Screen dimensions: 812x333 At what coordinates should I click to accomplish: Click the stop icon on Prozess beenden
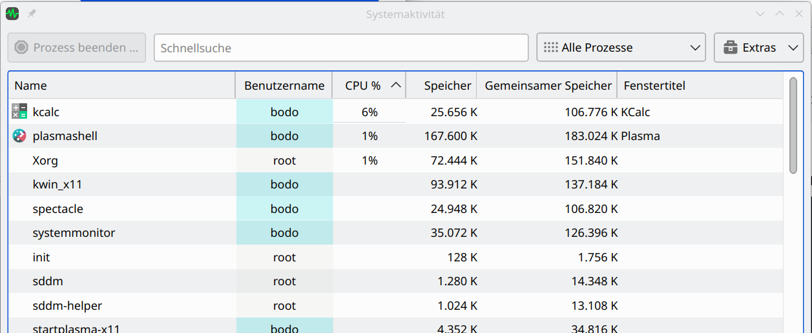point(21,48)
